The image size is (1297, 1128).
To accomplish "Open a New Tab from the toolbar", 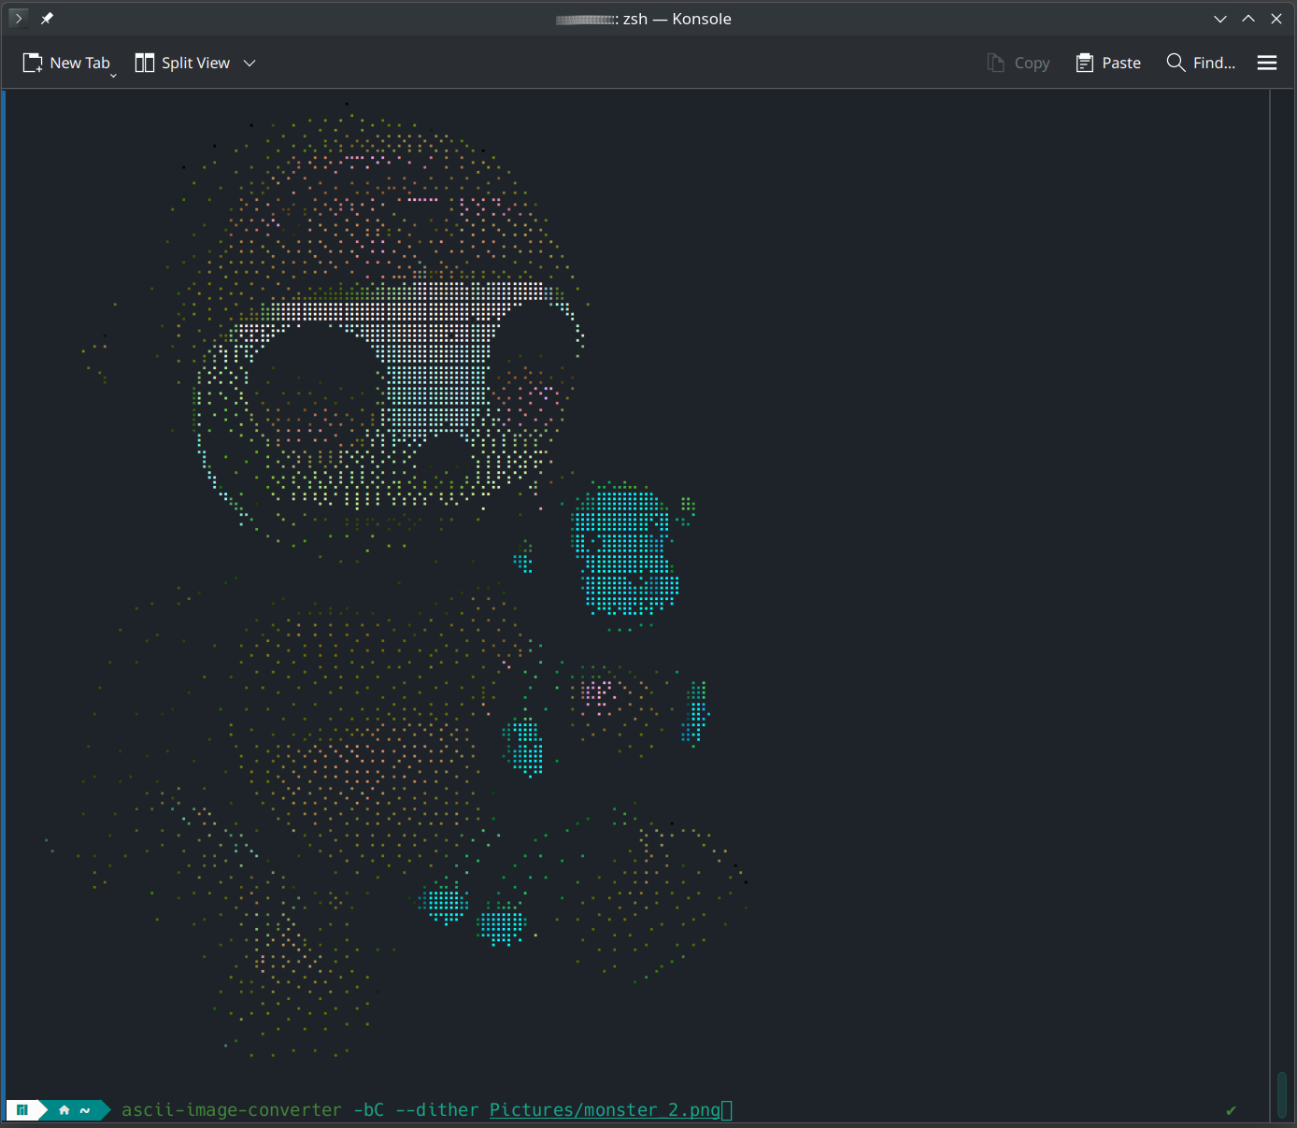I will pos(65,63).
